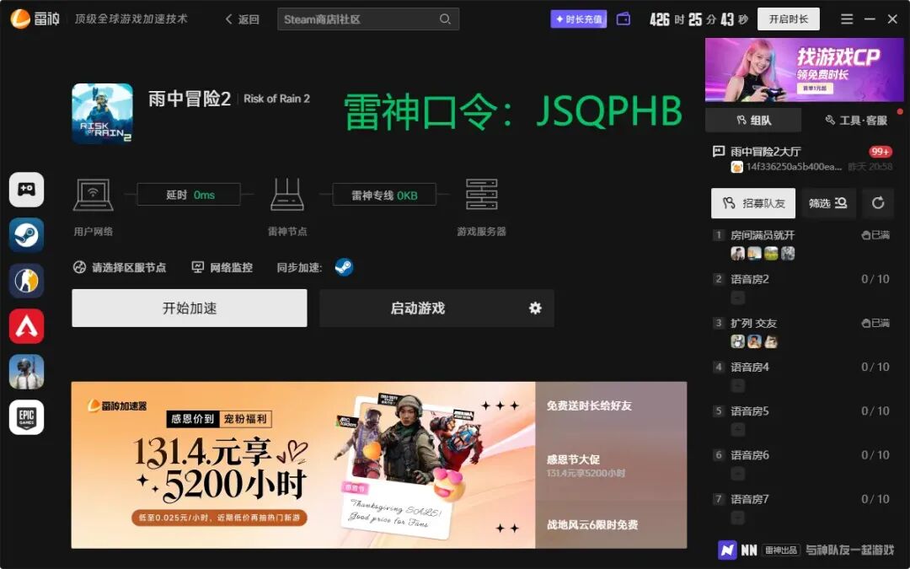This screenshot has height=569, width=910.
Task: Switch to the 工具·客服 tab
Action: (x=859, y=120)
